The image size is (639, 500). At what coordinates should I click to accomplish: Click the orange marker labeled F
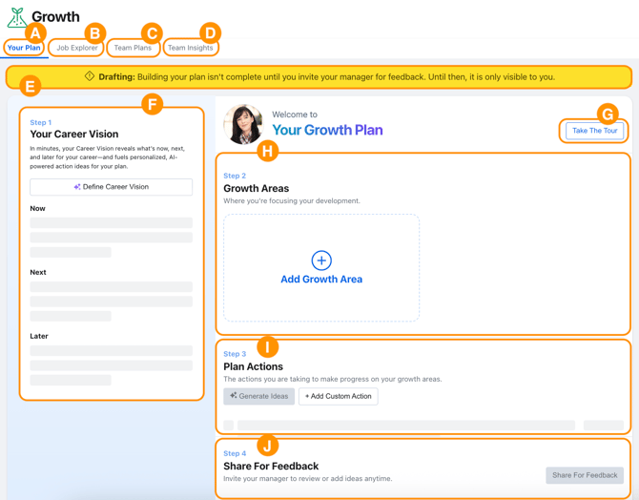152,104
